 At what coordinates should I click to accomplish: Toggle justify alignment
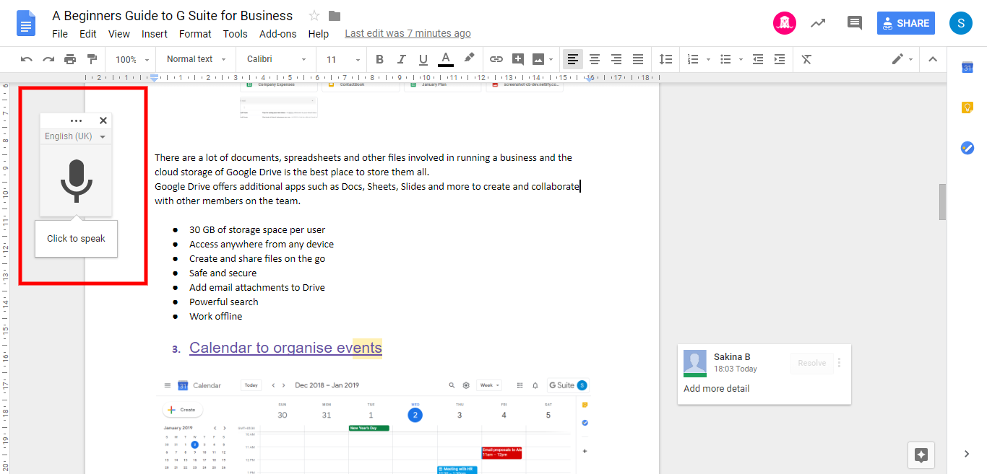pyautogui.click(x=638, y=59)
